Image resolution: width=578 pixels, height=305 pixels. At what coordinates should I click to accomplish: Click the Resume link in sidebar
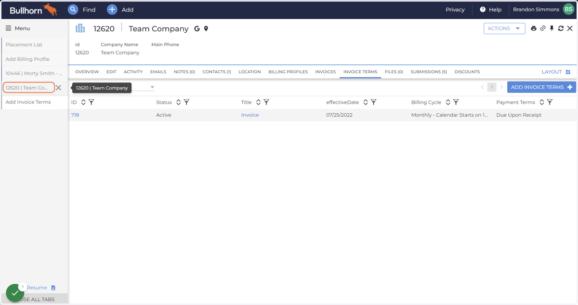click(37, 288)
